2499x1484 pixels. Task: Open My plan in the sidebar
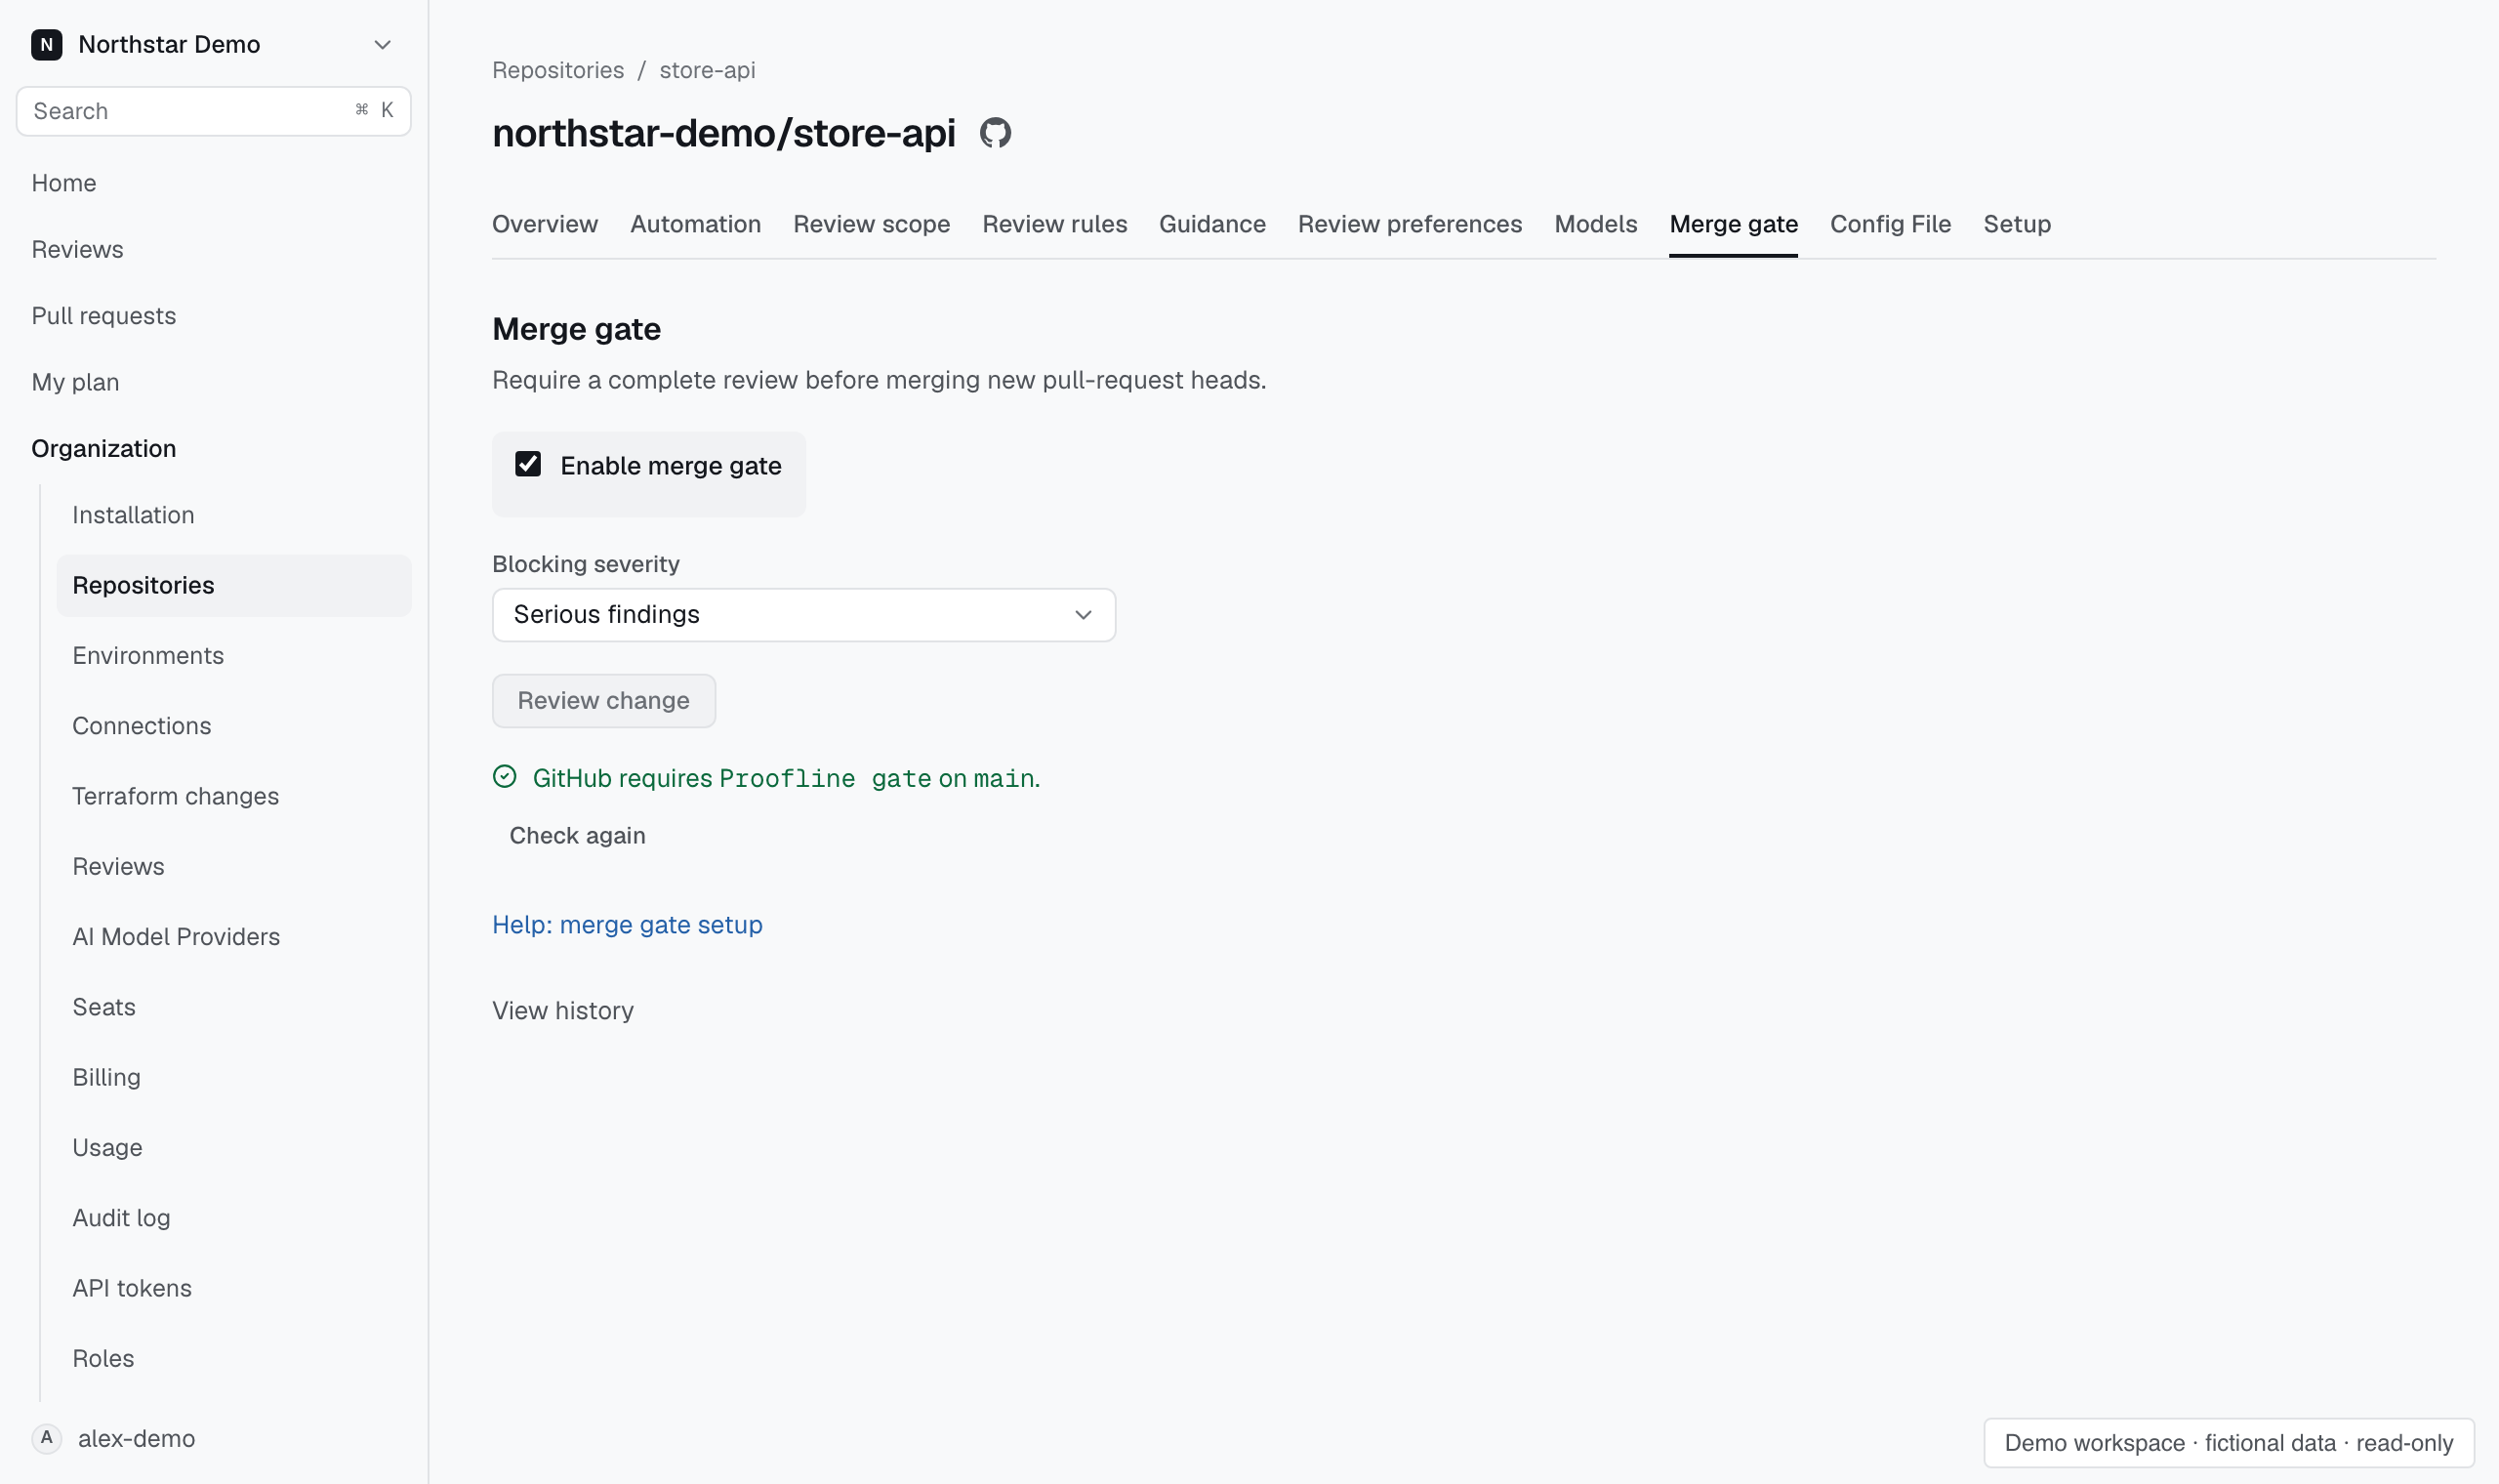pos(75,382)
